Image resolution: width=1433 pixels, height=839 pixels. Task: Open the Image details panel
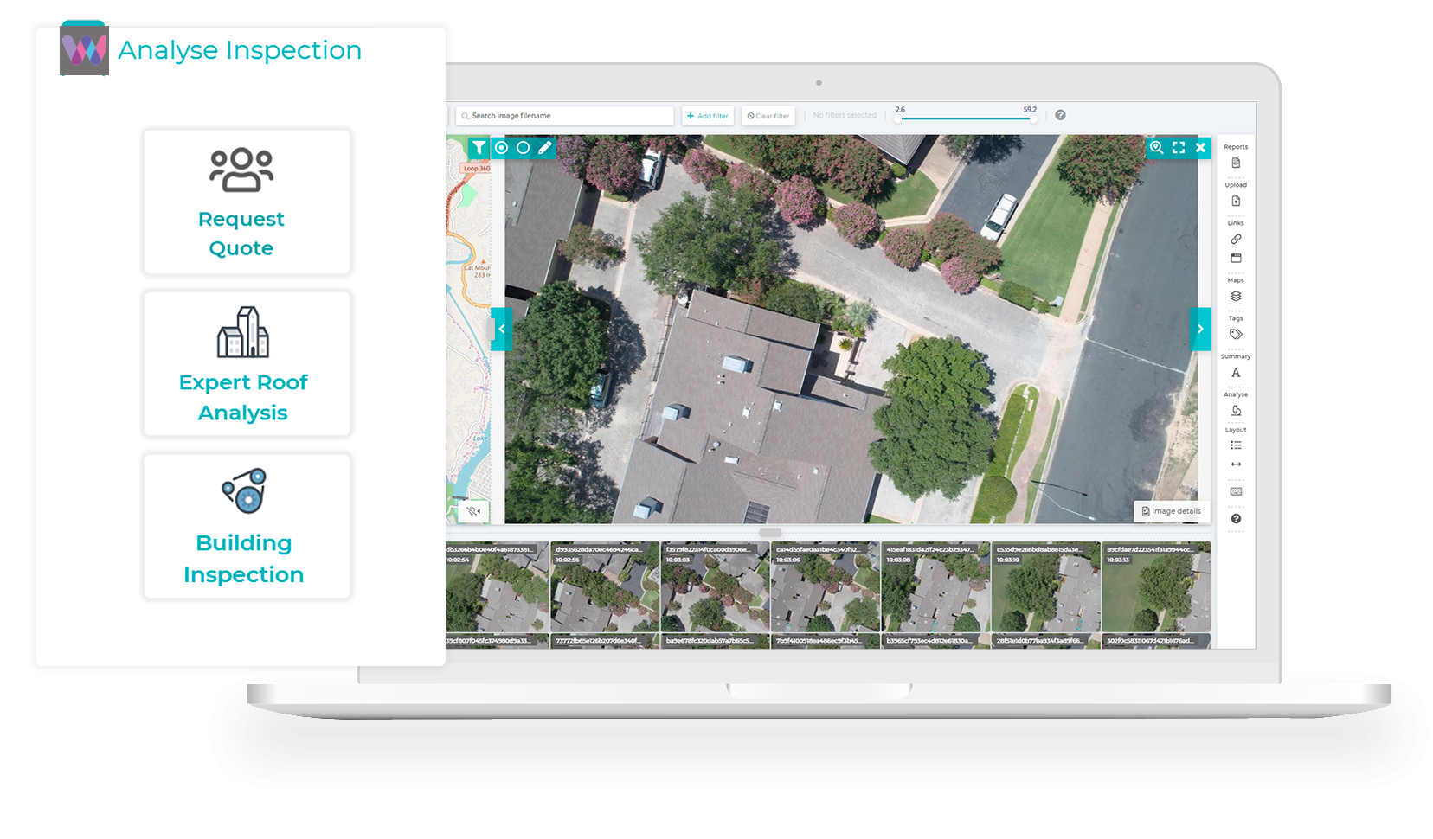pyautogui.click(x=1172, y=511)
